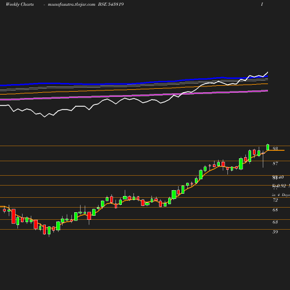Screen dimensions: 290x290
Task: Click the price axis label '59'
Action: coord(275,232)
